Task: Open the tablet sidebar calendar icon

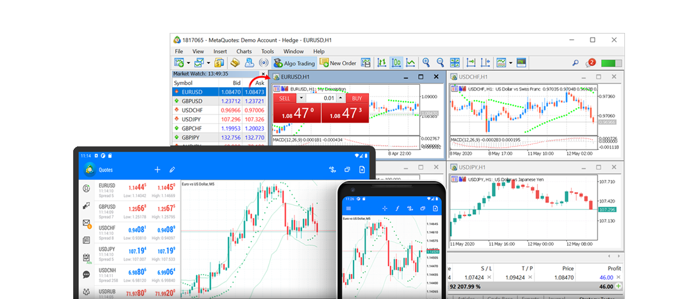Action: coord(87,258)
